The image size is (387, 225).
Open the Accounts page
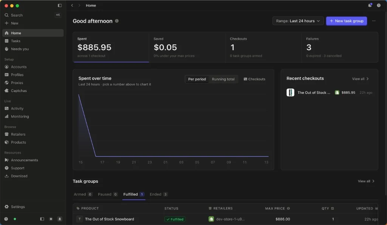tap(33, 67)
